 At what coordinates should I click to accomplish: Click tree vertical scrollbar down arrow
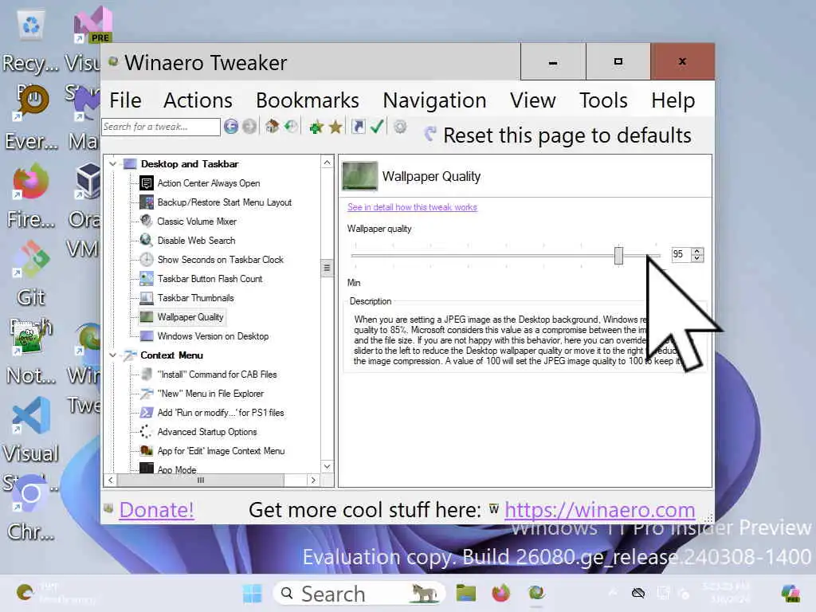coord(327,466)
